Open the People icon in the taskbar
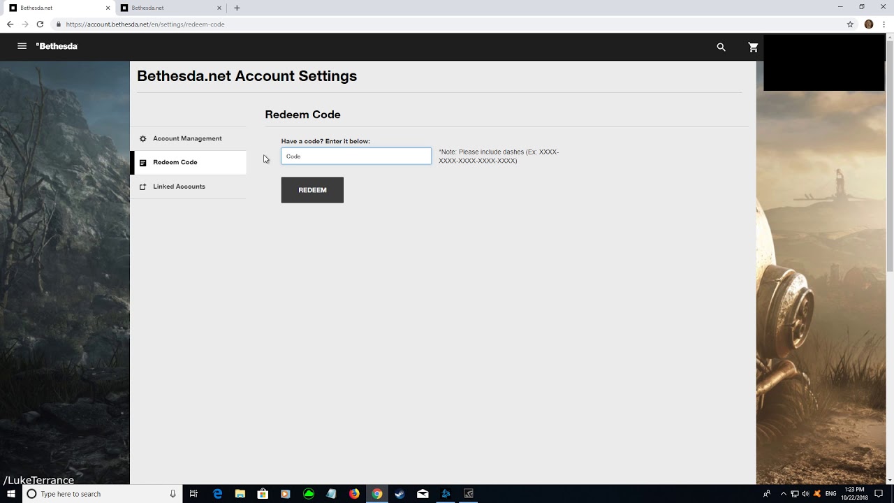894x503 pixels. [766, 494]
